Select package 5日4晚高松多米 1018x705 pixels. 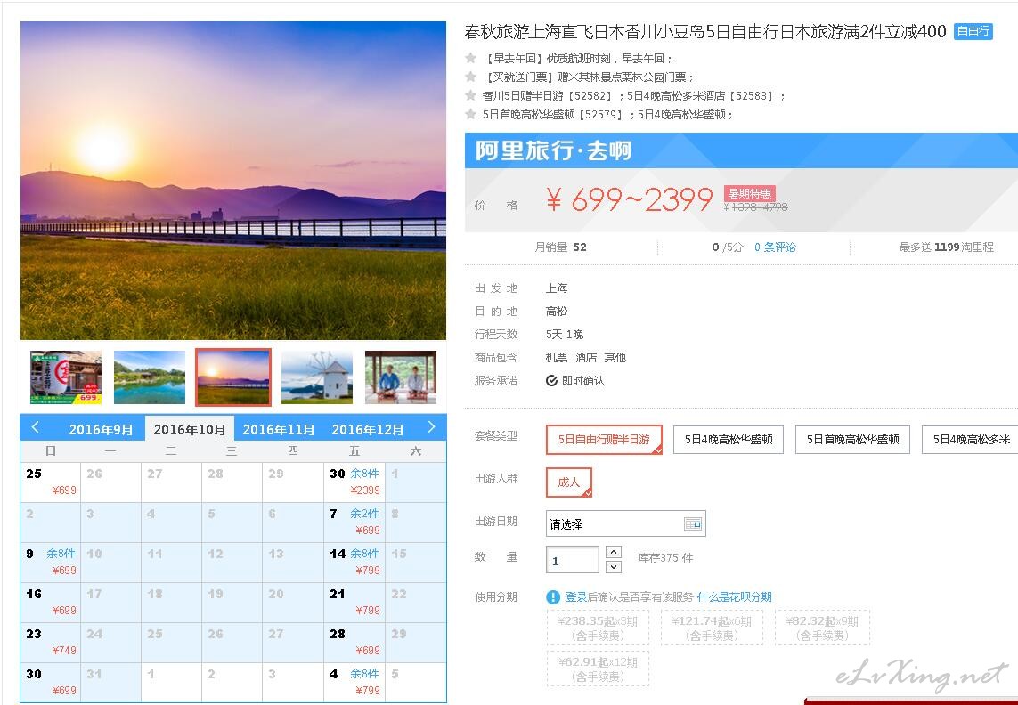click(x=970, y=440)
